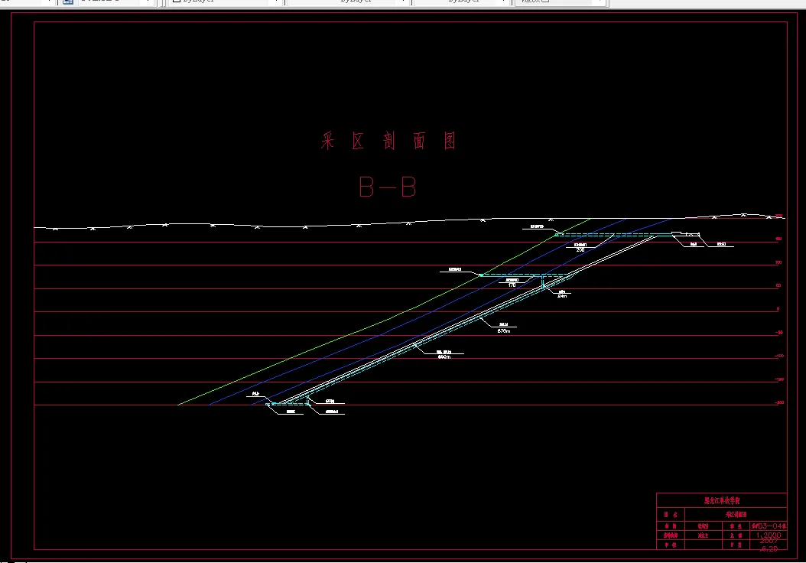806x563 pixels.
Task: Select the -200 elevation label at right edge
Action: [779, 402]
